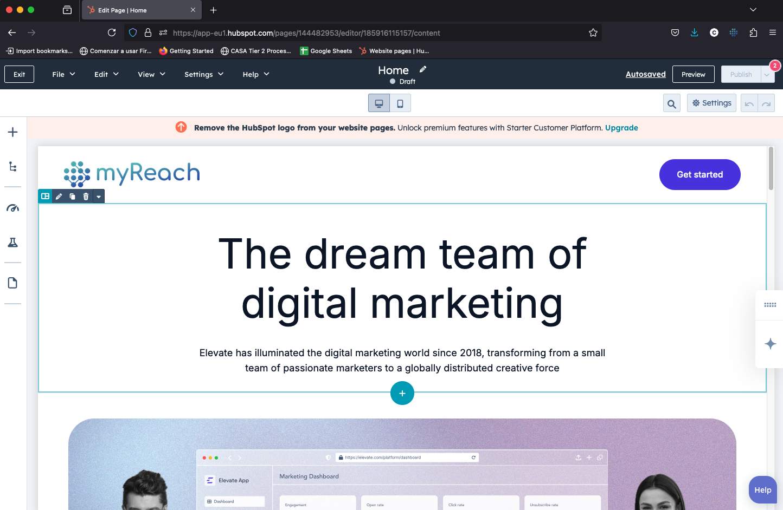The width and height of the screenshot is (783, 510).
Task: Open the search magnifier in editor toolbar
Action: (x=671, y=103)
